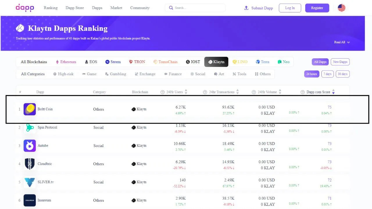Open the Ranking menu
Screen dimensions: 372x209
[51, 8]
